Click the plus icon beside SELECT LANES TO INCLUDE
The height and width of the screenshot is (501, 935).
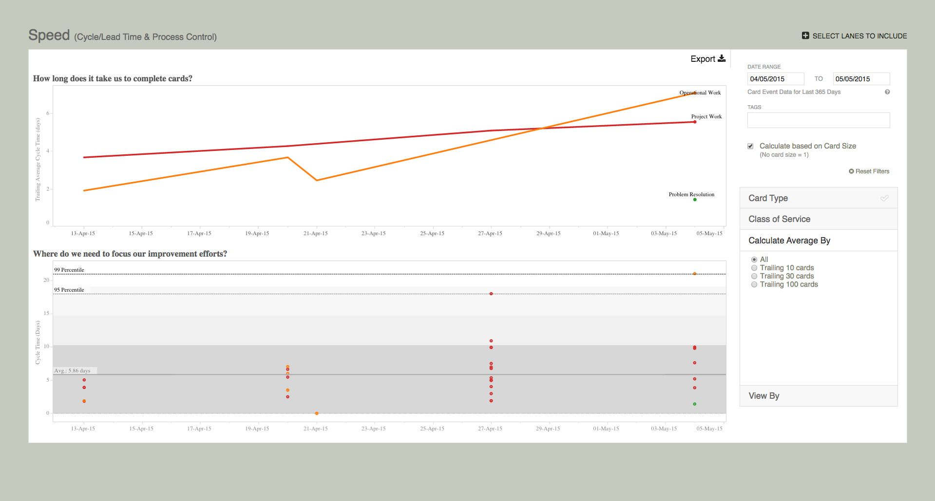804,36
